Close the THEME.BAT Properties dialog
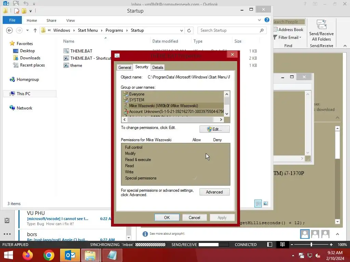Viewport: 350px width, 262px height. 232,54
